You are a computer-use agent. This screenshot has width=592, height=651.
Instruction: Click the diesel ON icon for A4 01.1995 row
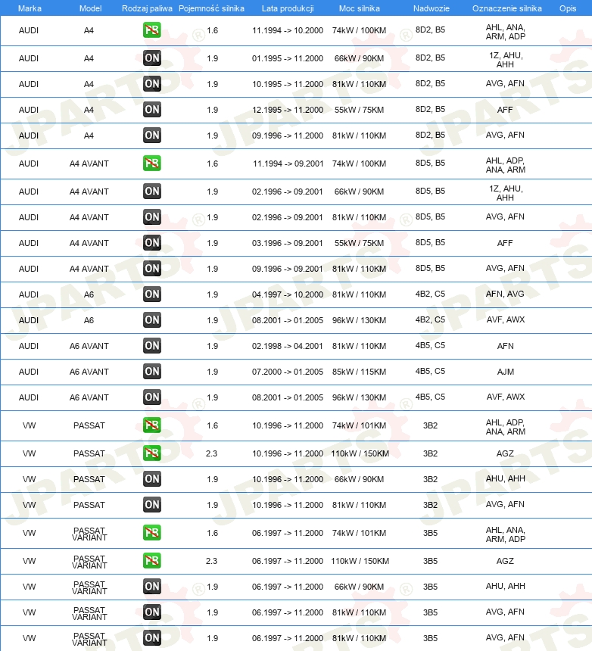pos(152,58)
